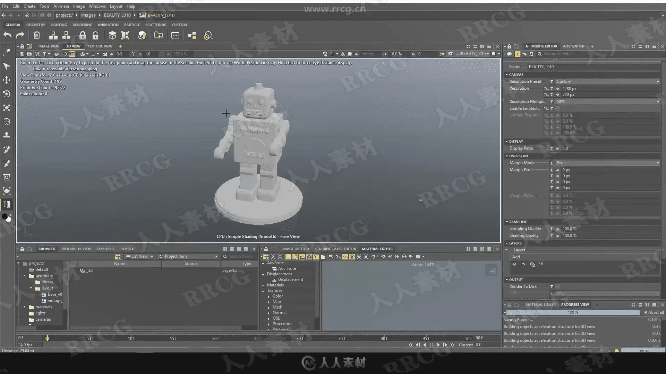
Task: Select the translate move tool in sidebar
Action: point(6,80)
